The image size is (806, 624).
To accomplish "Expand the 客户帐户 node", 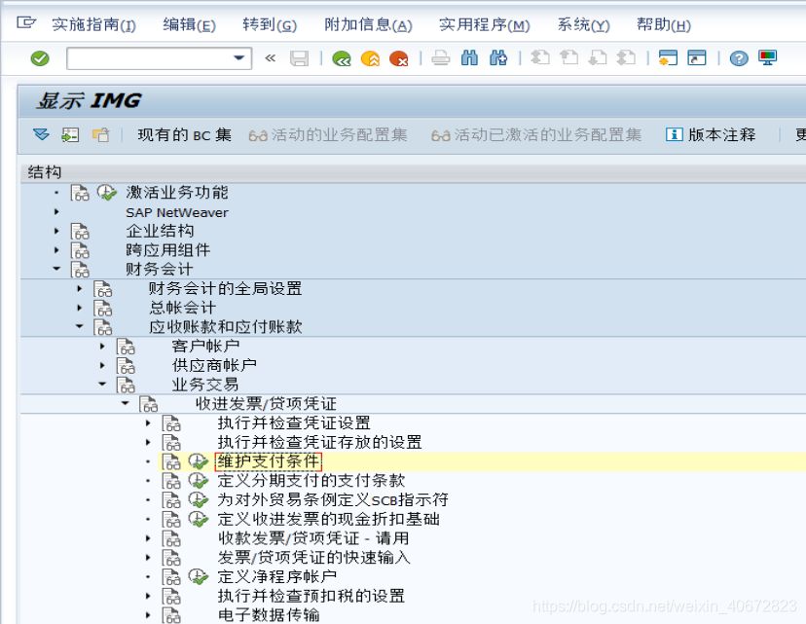I will pos(102,346).
